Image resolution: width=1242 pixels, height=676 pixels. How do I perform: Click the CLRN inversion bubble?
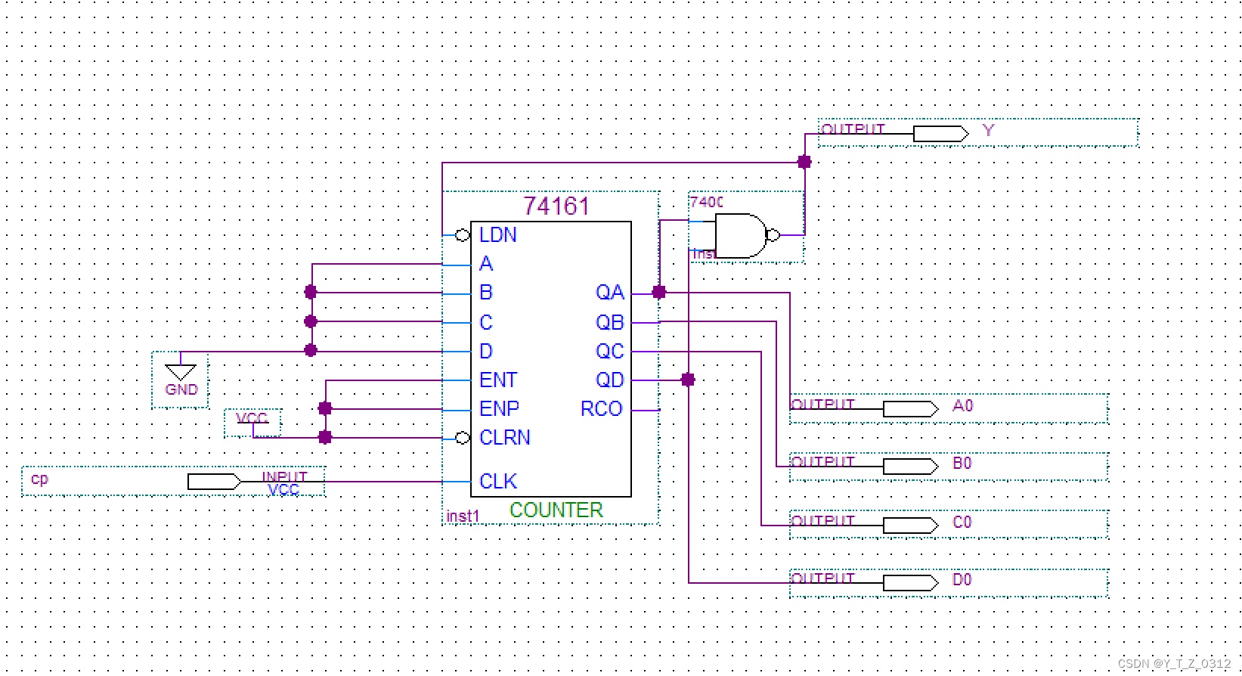tap(463, 438)
